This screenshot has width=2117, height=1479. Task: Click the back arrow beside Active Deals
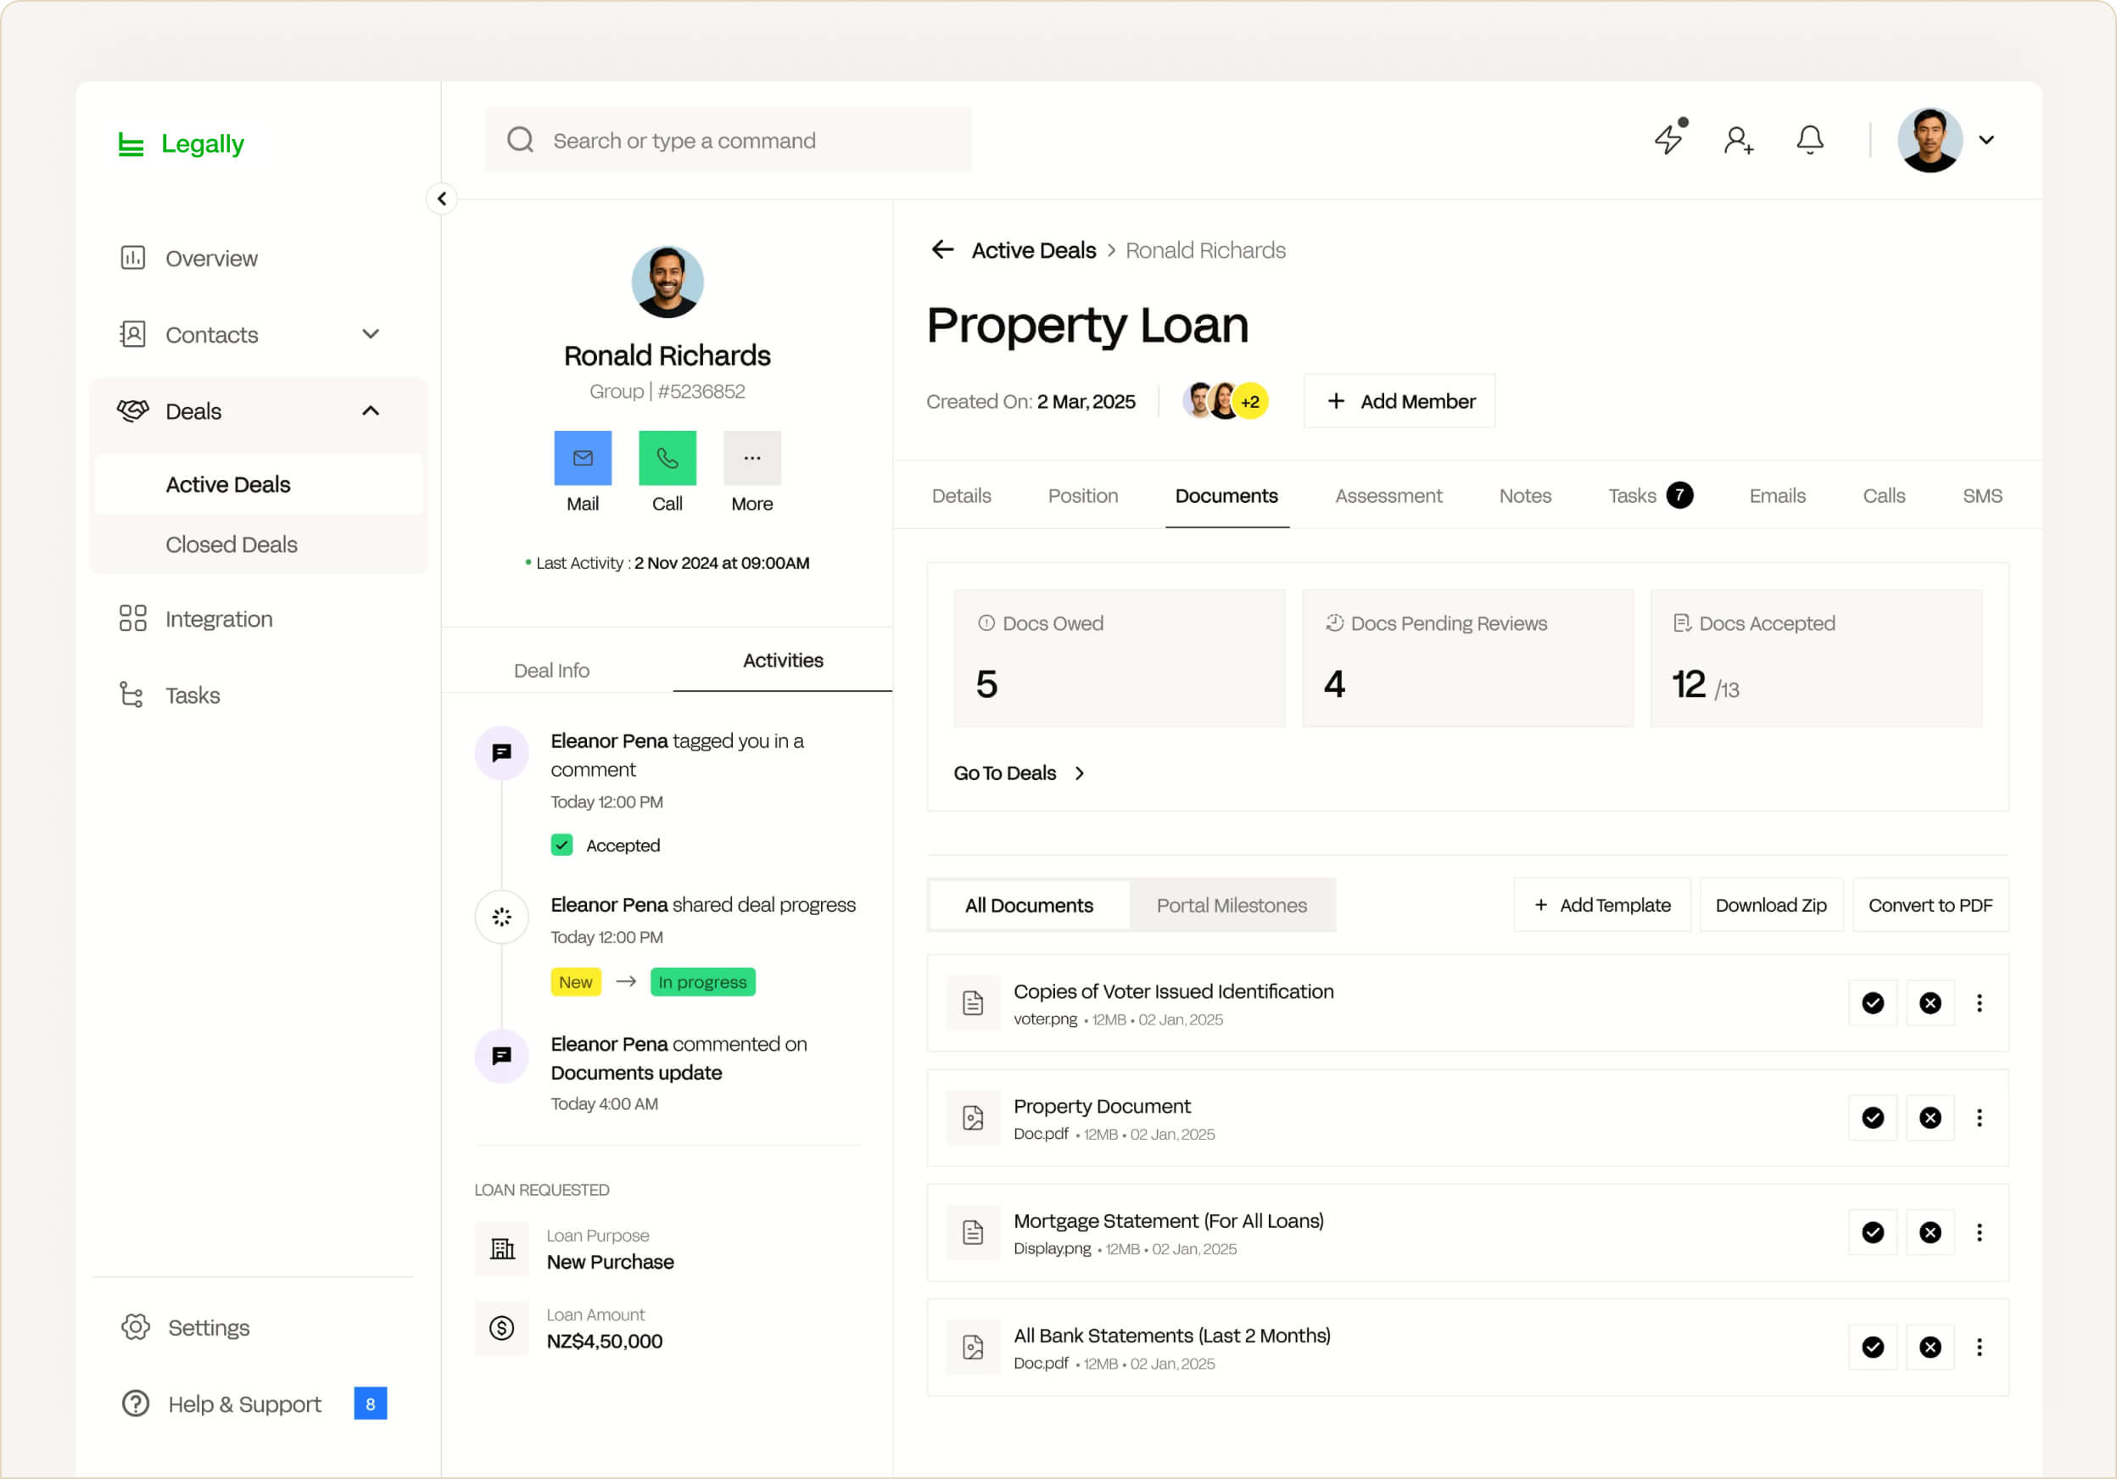coord(942,250)
